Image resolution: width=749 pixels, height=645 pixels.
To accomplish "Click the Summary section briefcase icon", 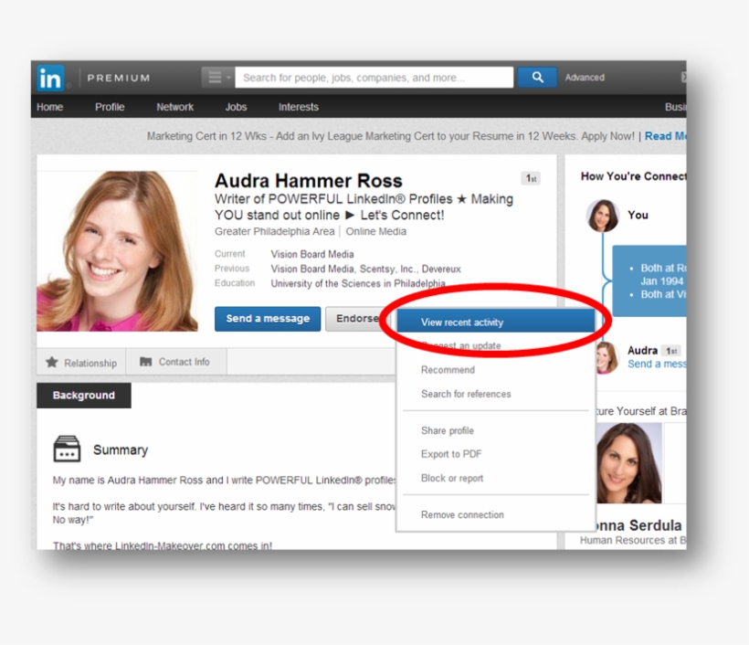I will (67, 449).
